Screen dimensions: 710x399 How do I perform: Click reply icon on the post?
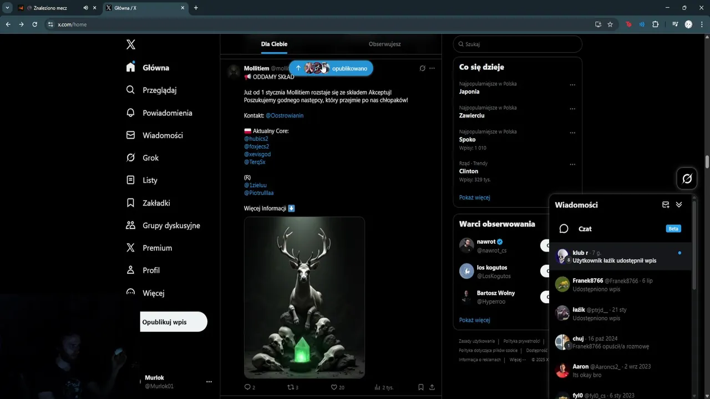[x=247, y=387]
